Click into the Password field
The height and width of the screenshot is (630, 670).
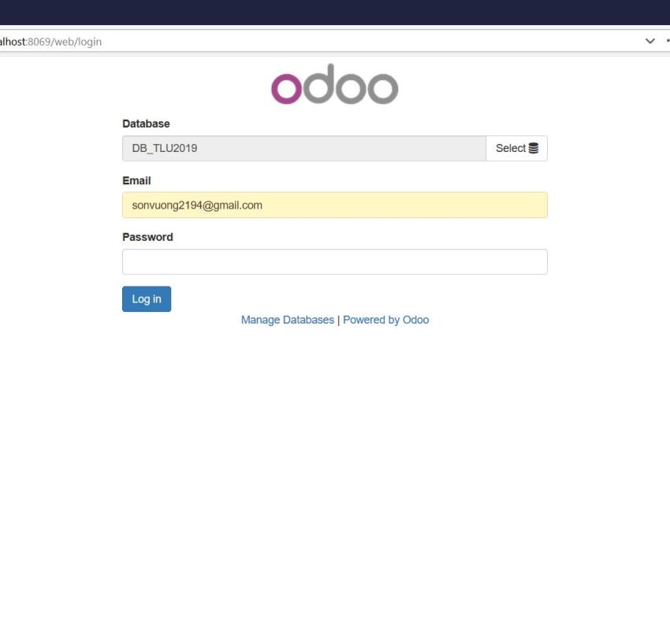(x=334, y=261)
